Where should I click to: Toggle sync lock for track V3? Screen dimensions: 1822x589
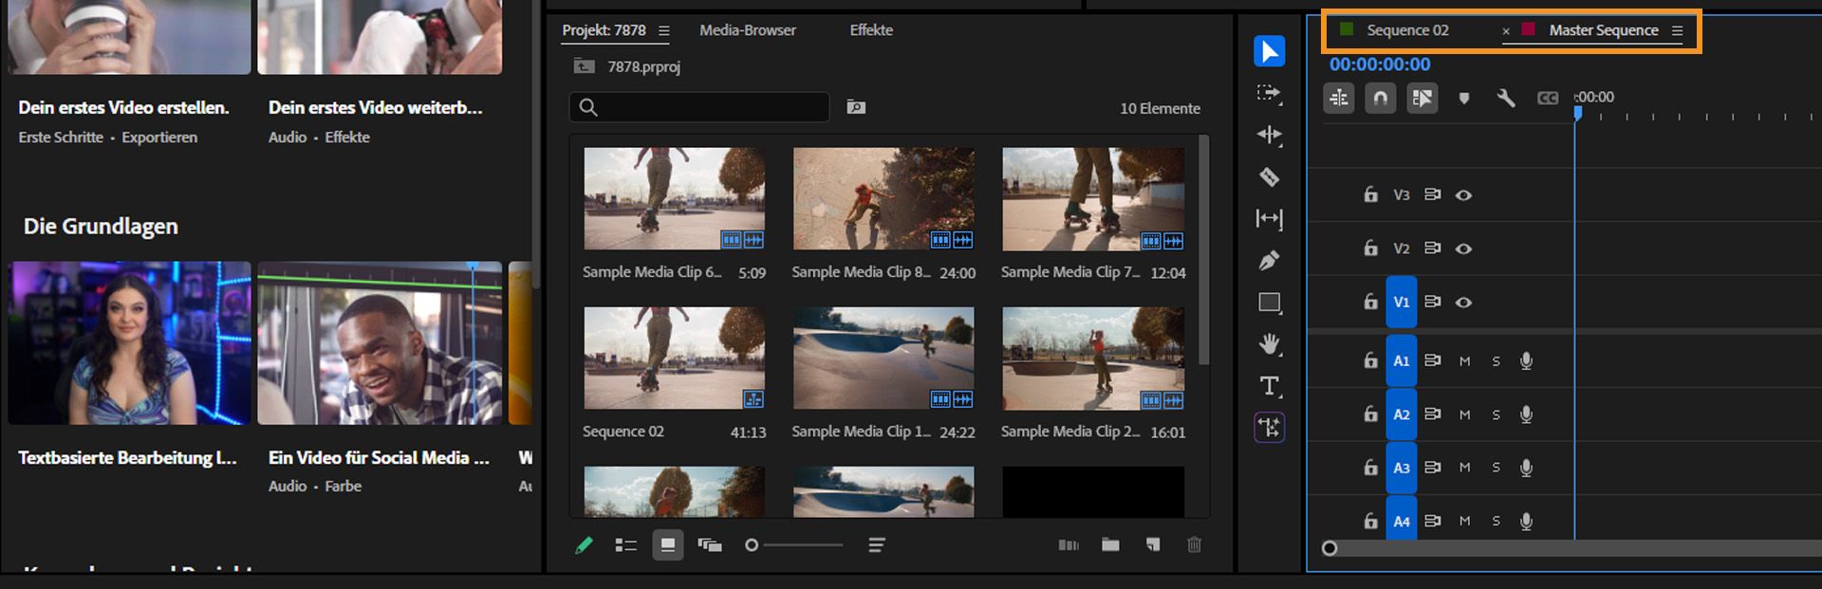coord(1433,194)
